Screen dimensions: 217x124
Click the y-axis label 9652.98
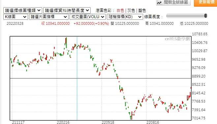(x=199, y=59)
